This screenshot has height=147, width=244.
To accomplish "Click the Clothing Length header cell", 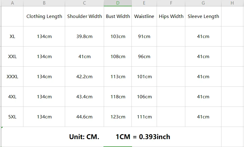I will coord(44,16).
